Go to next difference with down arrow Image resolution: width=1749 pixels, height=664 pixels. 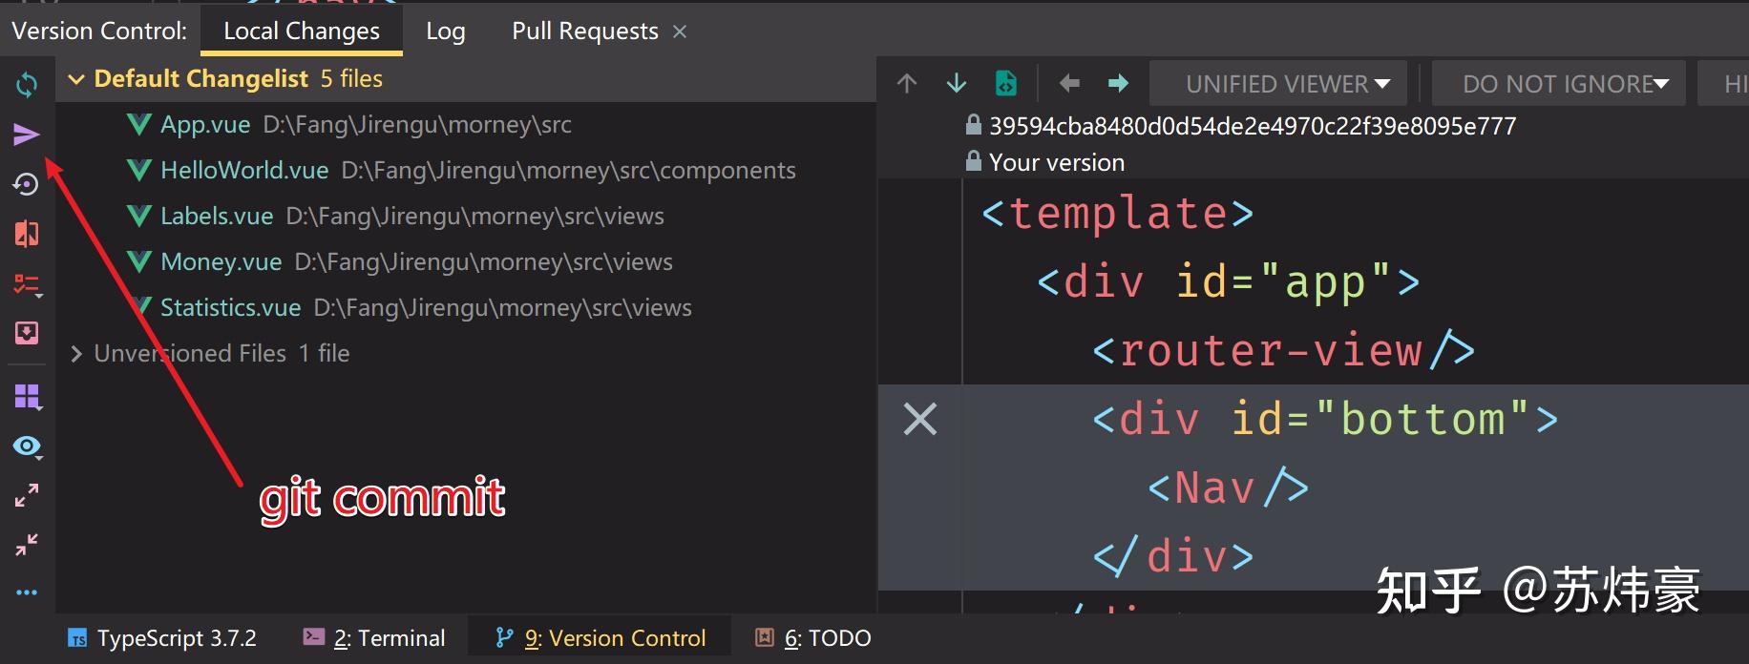coord(957,84)
